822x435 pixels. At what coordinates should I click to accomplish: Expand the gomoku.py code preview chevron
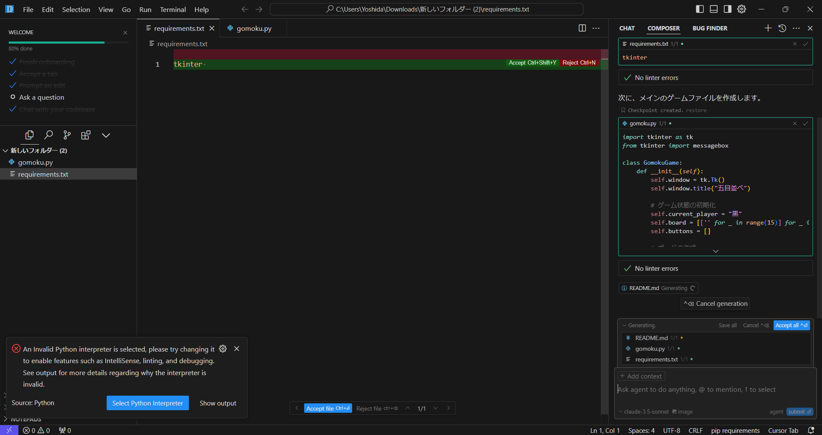click(x=715, y=251)
